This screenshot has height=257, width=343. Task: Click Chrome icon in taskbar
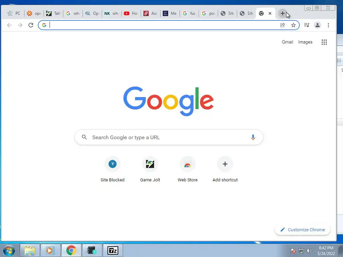pyautogui.click(x=71, y=250)
